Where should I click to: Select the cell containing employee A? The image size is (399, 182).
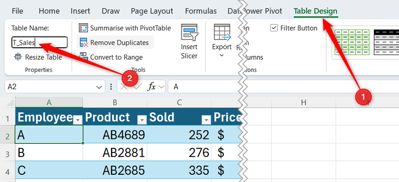tap(49, 135)
